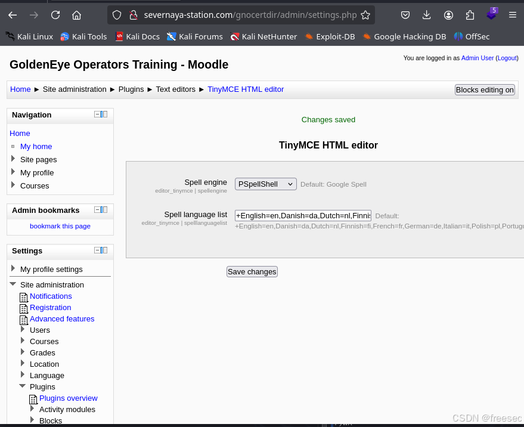
Task: Open the Kali Forums bookmark
Action: coord(195,36)
